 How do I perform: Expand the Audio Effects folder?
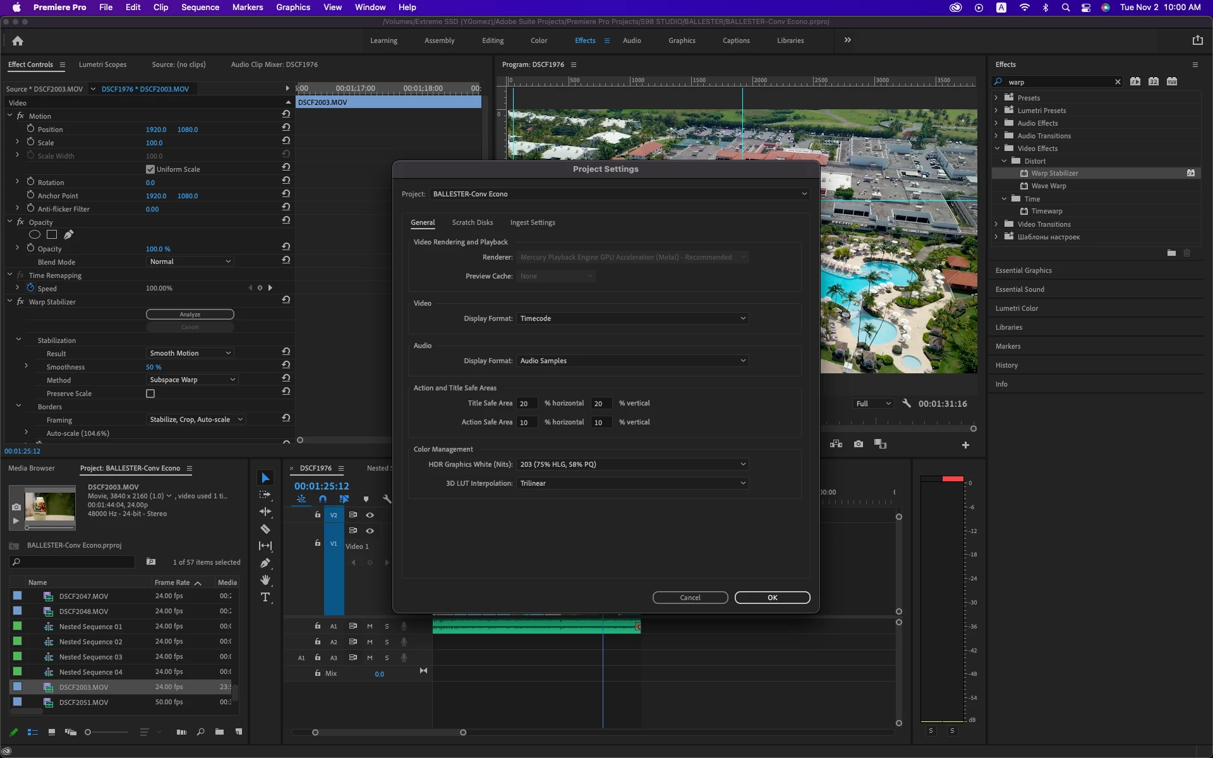click(x=996, y=123)
